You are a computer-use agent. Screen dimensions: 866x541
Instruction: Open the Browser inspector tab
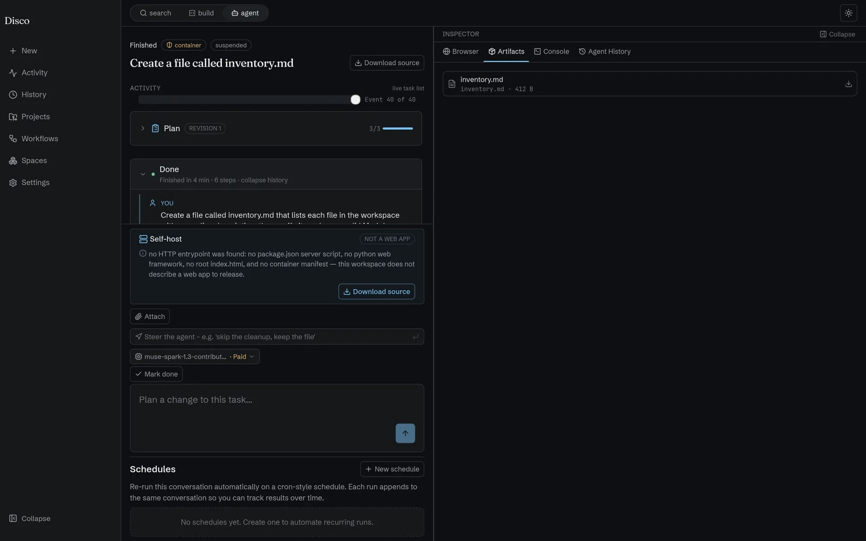tap(461, 51)
